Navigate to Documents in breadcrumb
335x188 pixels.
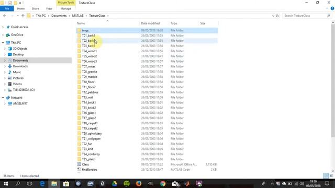click(x=59, y=16)
